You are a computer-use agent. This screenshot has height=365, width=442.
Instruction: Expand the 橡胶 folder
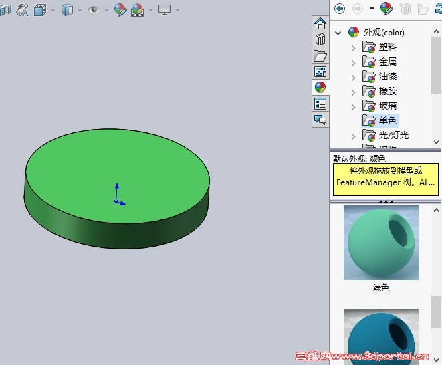354,92
